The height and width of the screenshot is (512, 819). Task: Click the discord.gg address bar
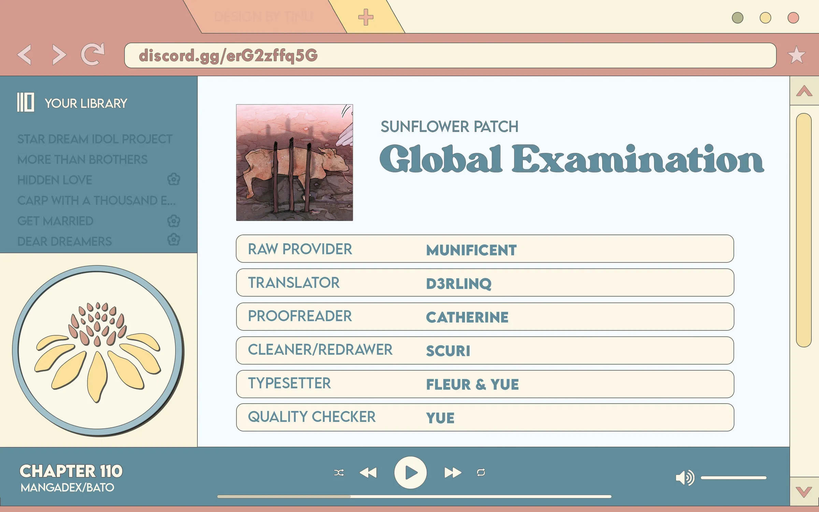pyautogui.click(x=450, y=55)
